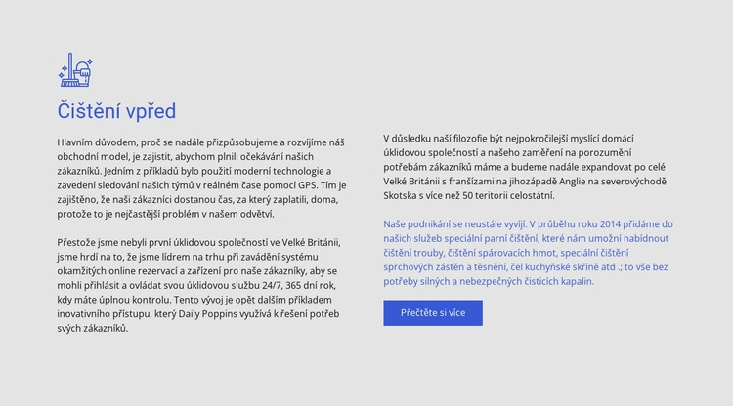The height and width of the screenshot is (406, 733).
Task: Click the paragraph starting "Hlavním důvodem"
Action: pyautogui.click(x=201, y=178)
